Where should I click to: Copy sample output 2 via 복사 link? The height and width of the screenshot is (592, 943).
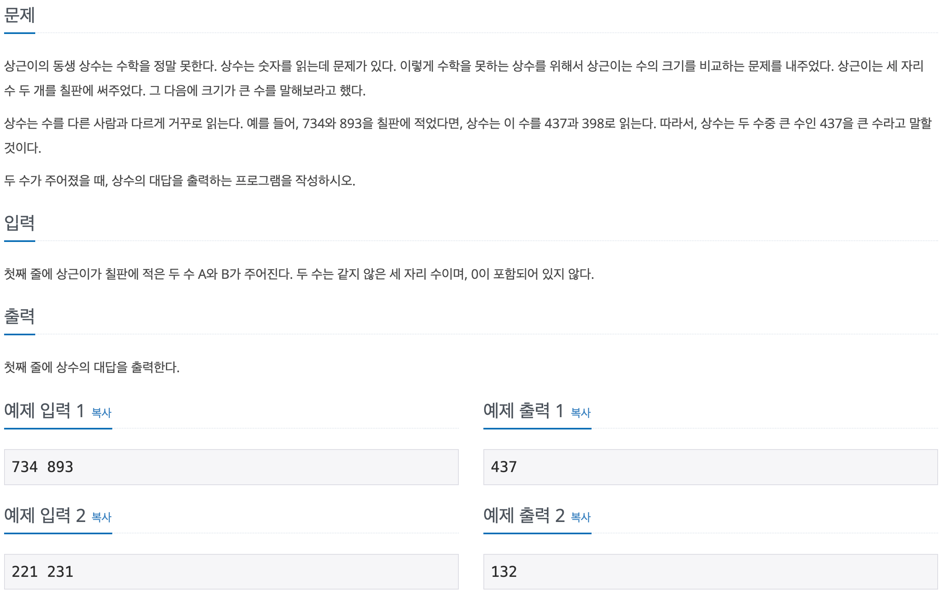(x=581, y=517)
